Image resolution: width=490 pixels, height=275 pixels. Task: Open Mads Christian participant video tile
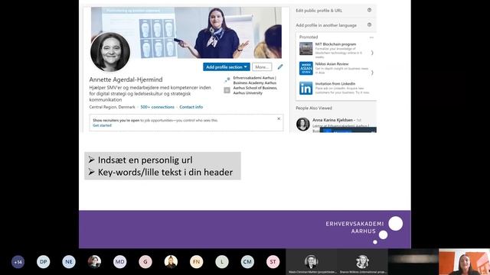tap(312, 262)
